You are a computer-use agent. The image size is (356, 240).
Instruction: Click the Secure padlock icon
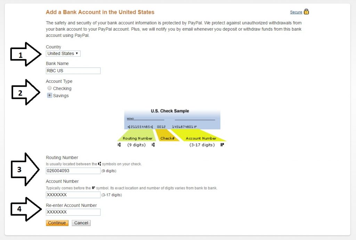click(x=306, y=11)
